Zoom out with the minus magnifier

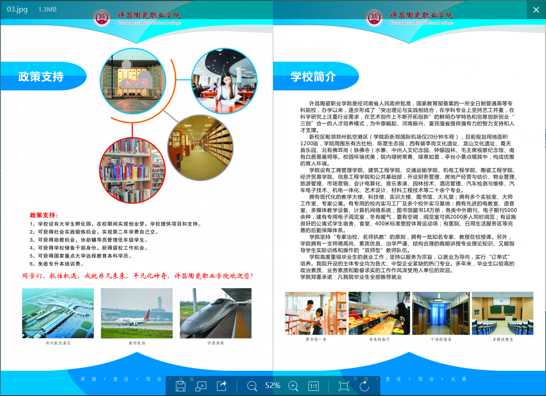point(252,386)
